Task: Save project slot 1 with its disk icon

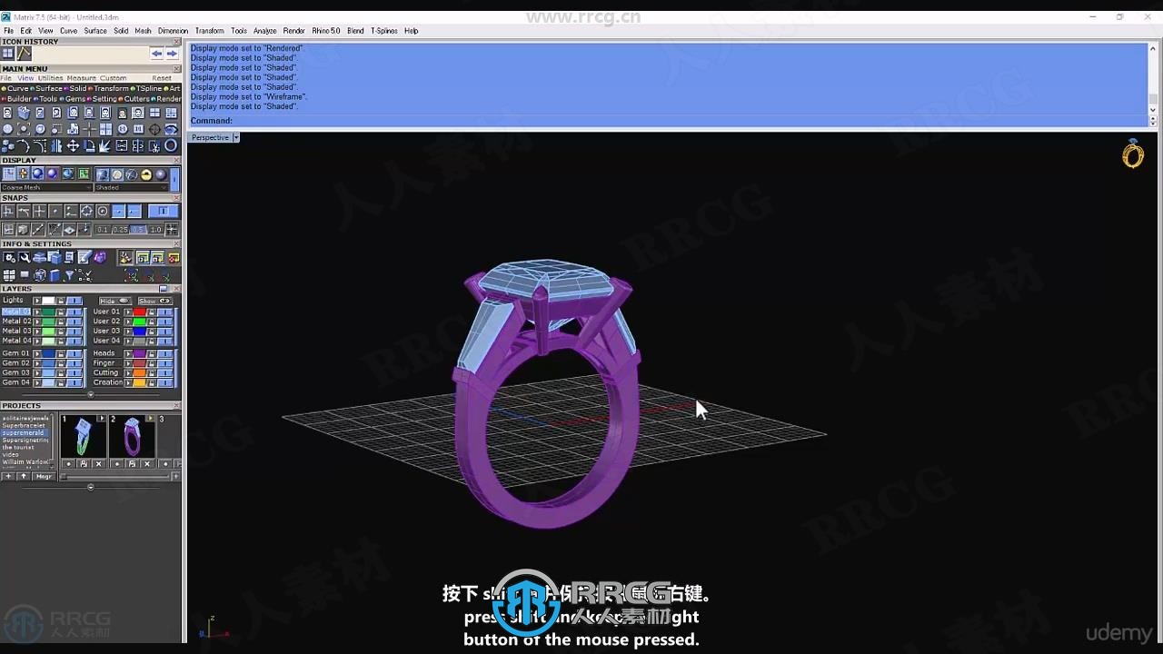Action: 84,464
